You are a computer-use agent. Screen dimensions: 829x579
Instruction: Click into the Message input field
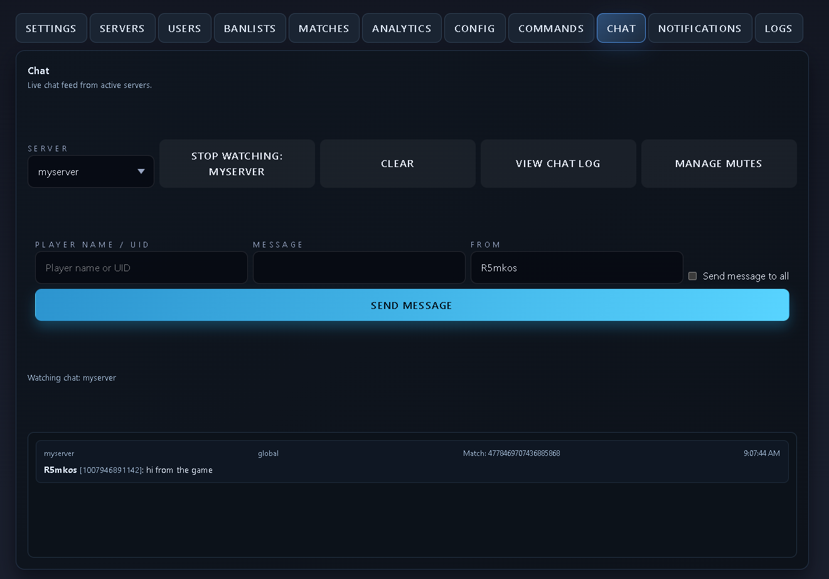pos(359,268)
